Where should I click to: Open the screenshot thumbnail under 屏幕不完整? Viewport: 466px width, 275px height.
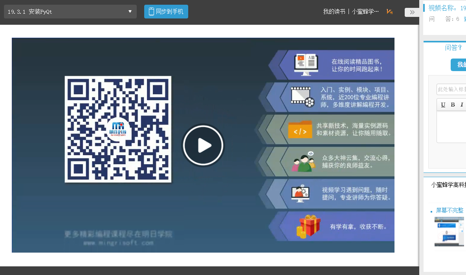click(449, 232)
